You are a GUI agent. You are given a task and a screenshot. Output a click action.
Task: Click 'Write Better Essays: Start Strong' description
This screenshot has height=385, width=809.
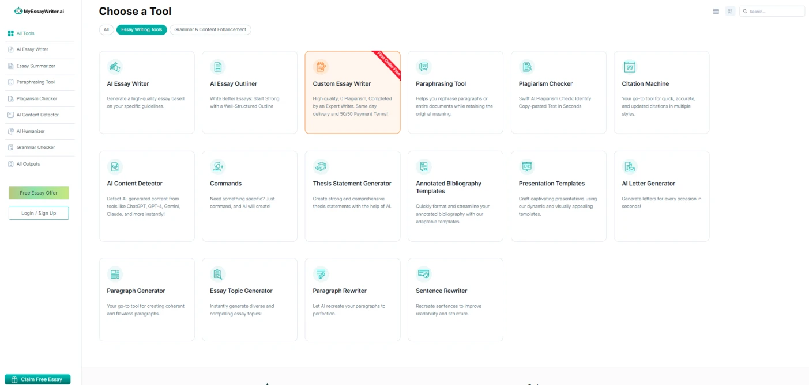244,102
